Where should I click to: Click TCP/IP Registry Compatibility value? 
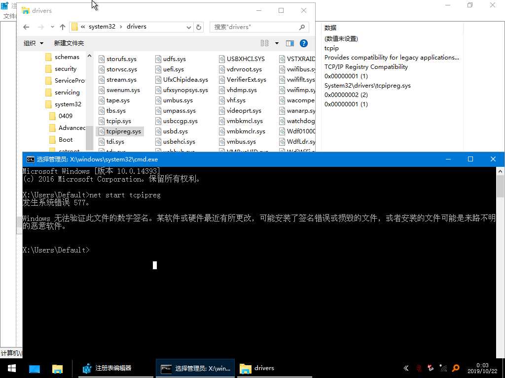(x=366, y=67)
